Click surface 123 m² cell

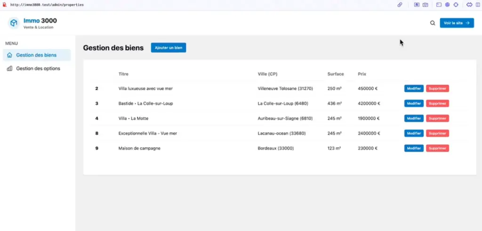click(334, 148)
